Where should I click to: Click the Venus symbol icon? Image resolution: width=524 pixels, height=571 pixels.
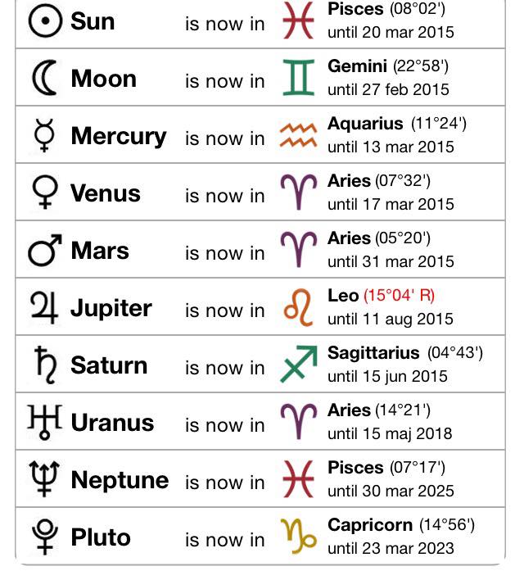pyautogui.click(x=45, y=192)
